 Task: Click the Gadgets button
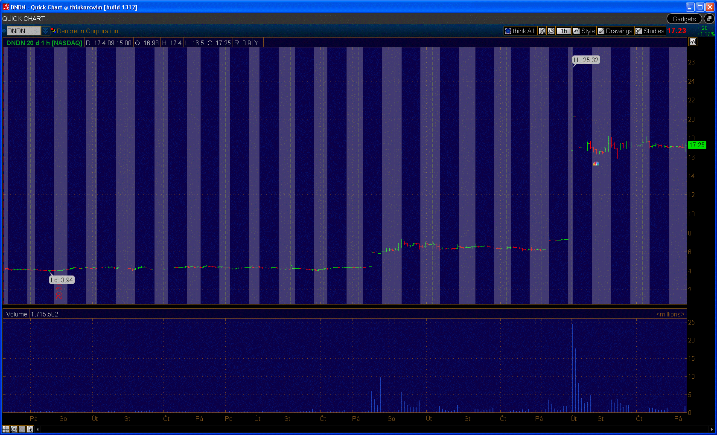click(684, 19)
